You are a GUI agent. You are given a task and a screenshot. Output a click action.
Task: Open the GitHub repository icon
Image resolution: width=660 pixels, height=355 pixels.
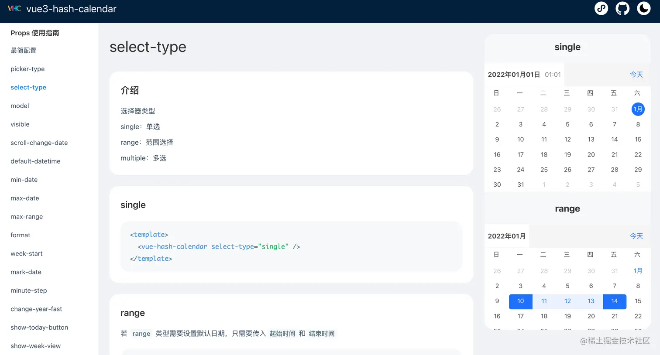click(x=622, y=8)
